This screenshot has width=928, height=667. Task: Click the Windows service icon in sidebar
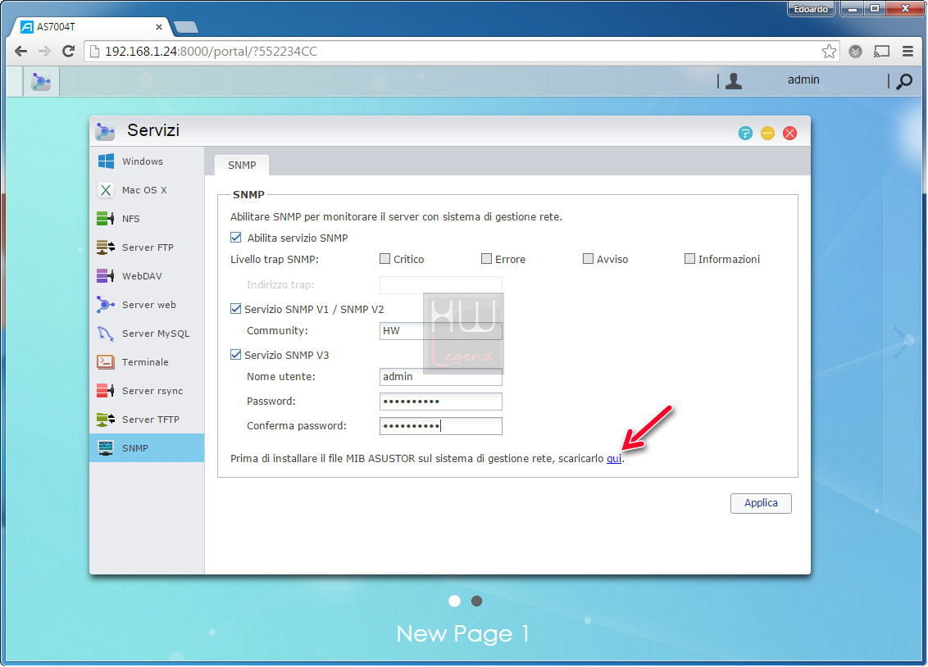click(106, 161)
